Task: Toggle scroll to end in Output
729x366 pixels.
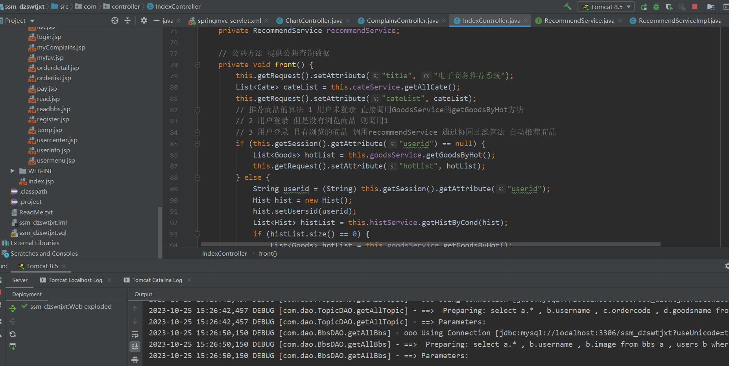Action: click(135, 346)
